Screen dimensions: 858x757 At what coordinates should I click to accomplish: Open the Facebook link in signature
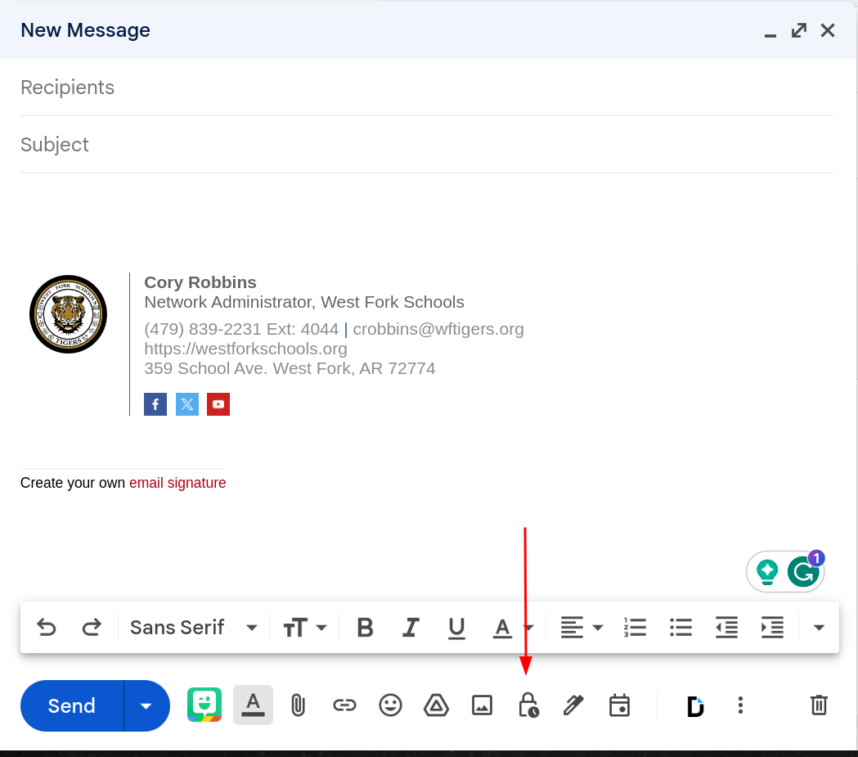pyautogui.click(x=155, y=404)
